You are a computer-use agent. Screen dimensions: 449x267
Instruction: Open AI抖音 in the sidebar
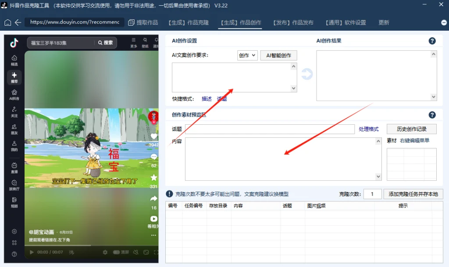tap(14, 95)
